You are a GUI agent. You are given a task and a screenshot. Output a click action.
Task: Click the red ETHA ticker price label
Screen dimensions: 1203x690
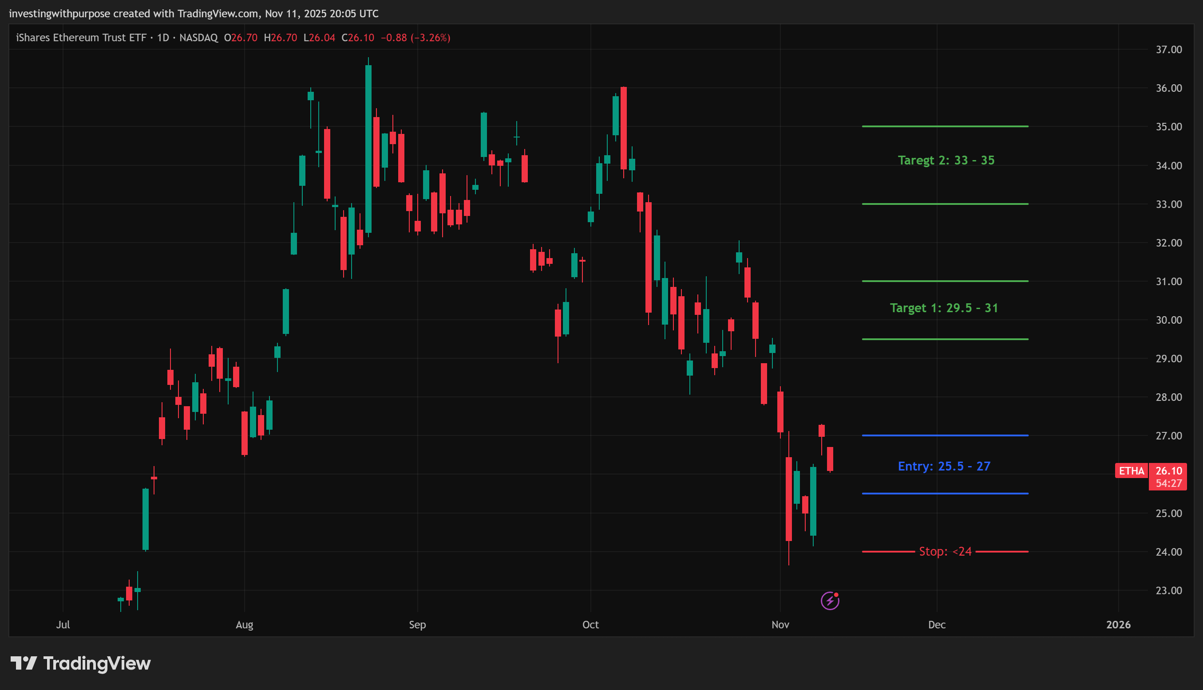coord(1131,470)
